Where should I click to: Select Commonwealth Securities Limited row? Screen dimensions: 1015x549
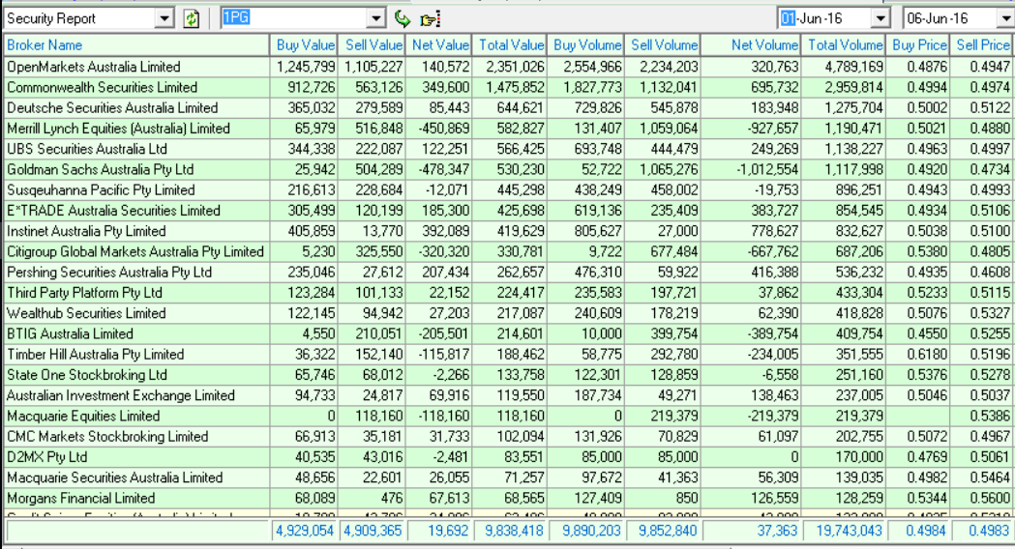click(507, 87)
